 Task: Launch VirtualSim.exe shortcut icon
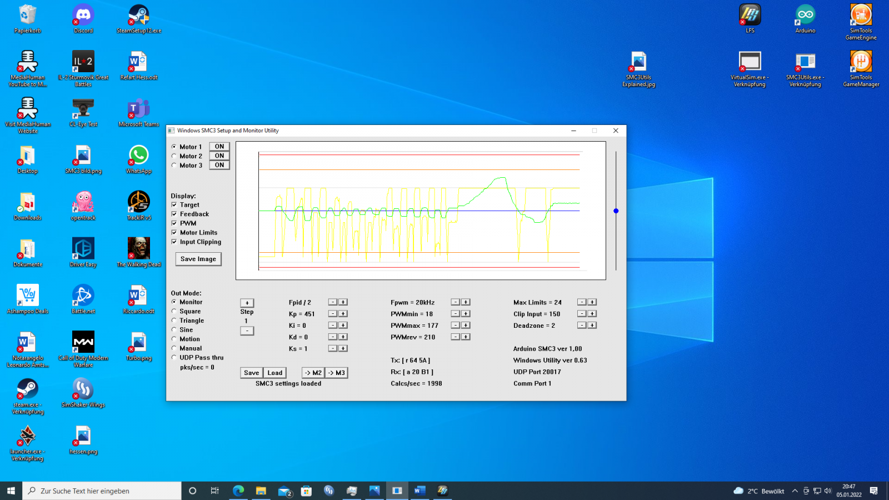tap(750, 69)
